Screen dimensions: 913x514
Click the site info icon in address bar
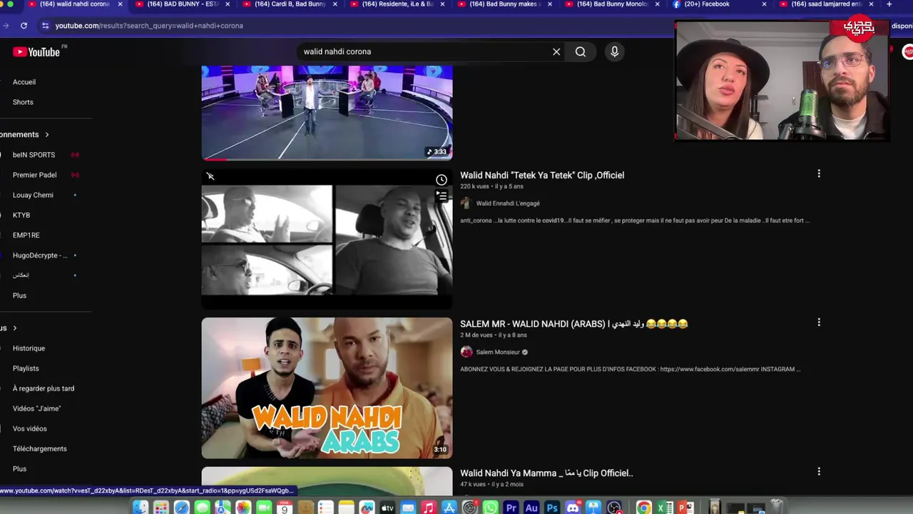tap(46, 26)
